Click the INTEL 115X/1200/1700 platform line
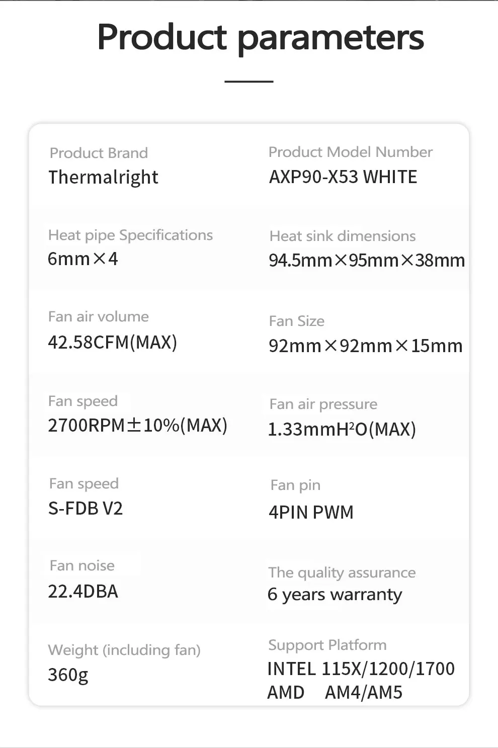Viewport: 498px width, 748px height. pyautogui.click(x=361, y=669)
